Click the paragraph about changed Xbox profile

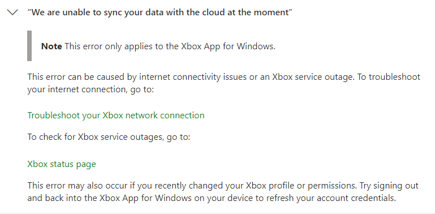point(223,192)
